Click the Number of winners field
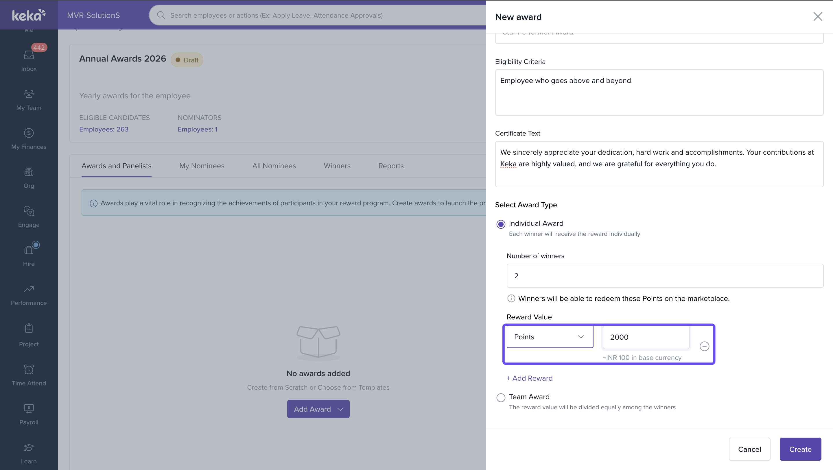The image size is (833, 470). [665, 276]
